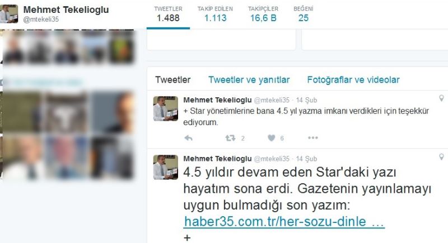
Task: Click the @mtekeli35 handle in header
Action: click(x=41, y=20)
